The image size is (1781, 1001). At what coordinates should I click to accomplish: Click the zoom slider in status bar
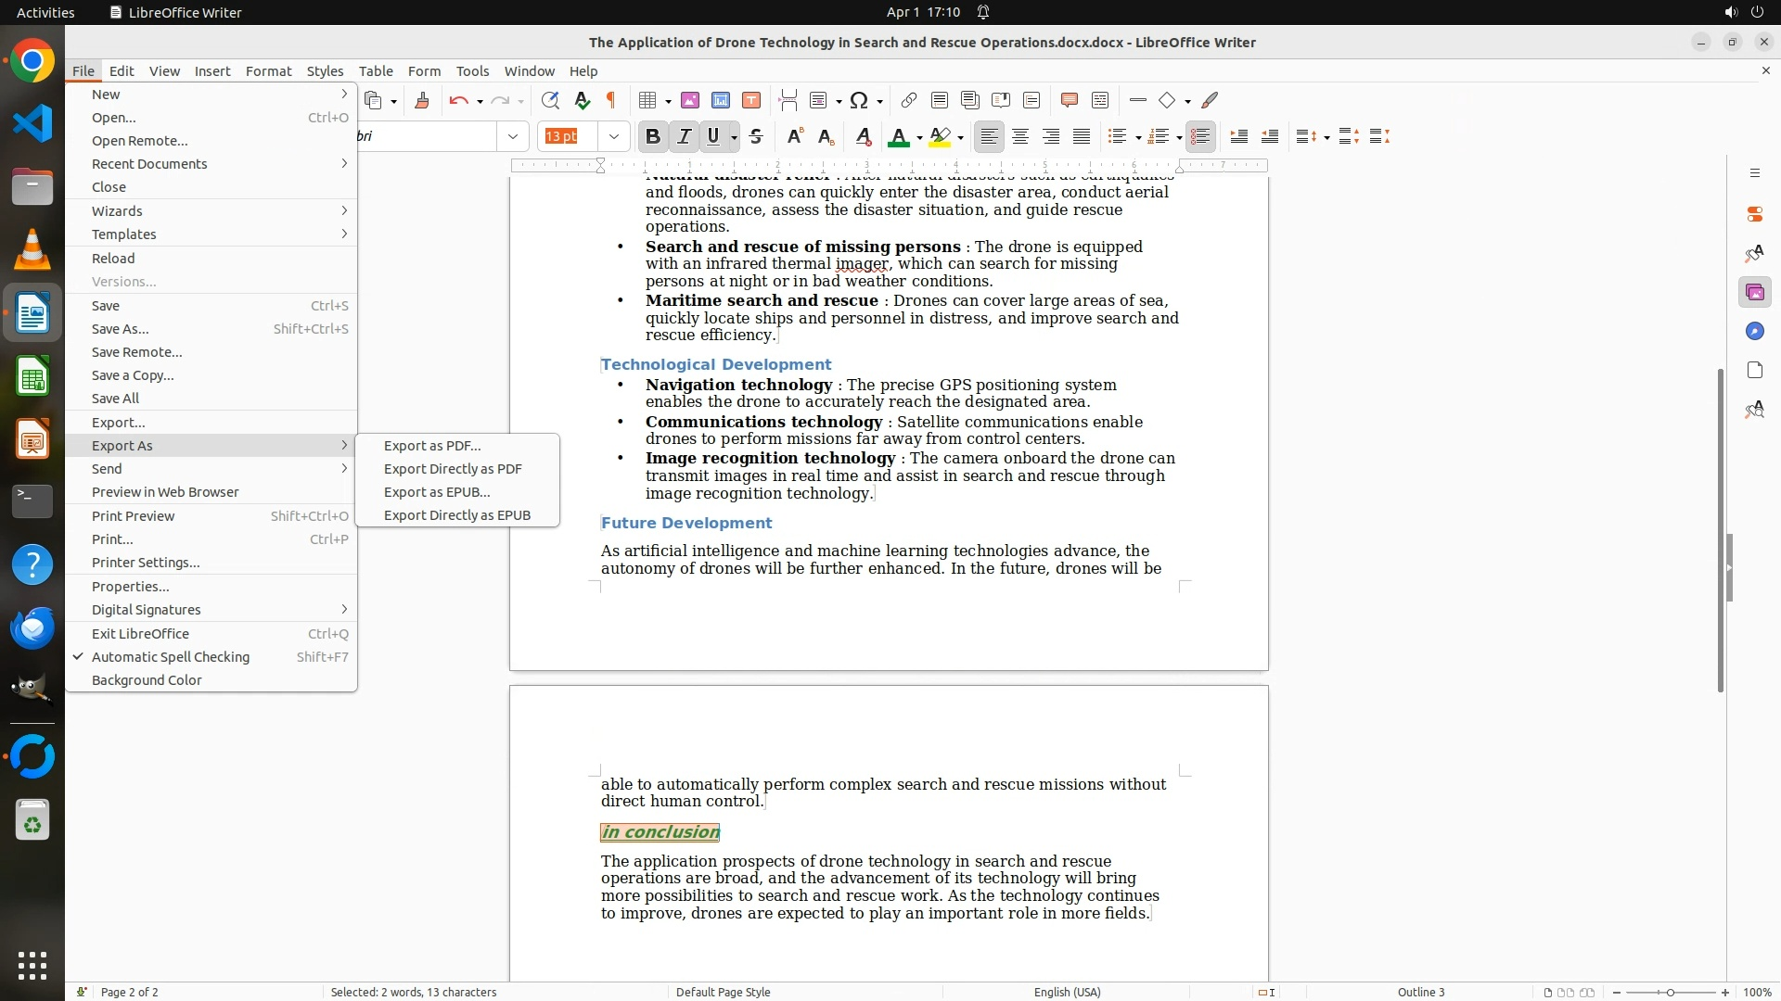pyautogui.click(x=1670, y=993)
